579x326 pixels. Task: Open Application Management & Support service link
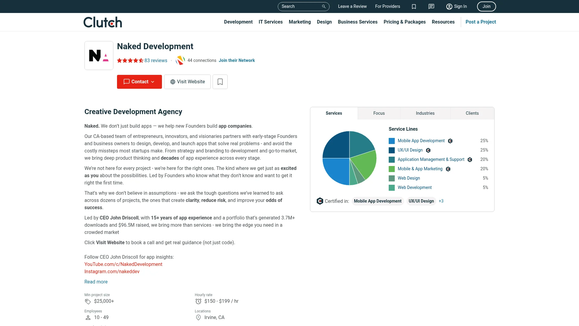tap(431, 159)
